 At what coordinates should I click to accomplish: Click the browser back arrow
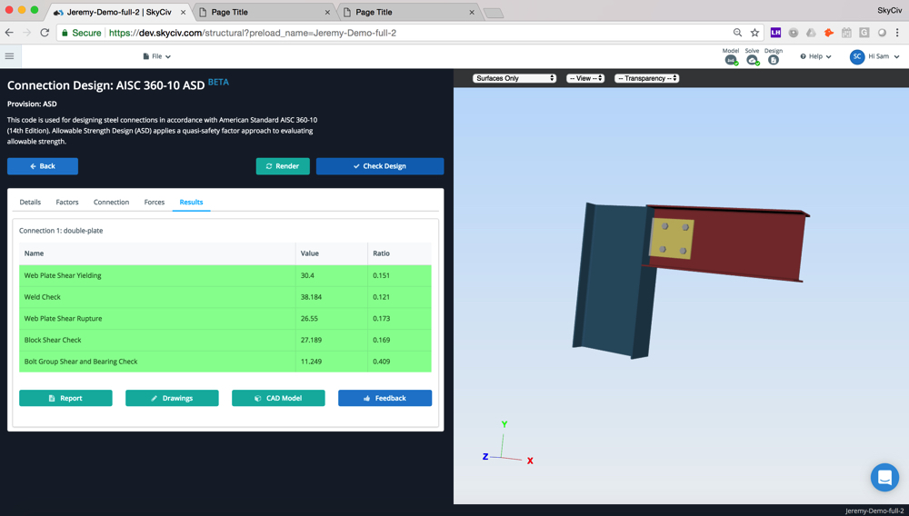click(x=9, y=33)
